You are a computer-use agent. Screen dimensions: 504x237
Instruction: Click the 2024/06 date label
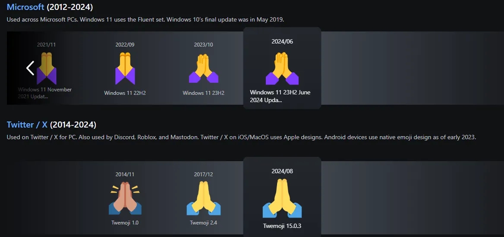tap(282, 41)
